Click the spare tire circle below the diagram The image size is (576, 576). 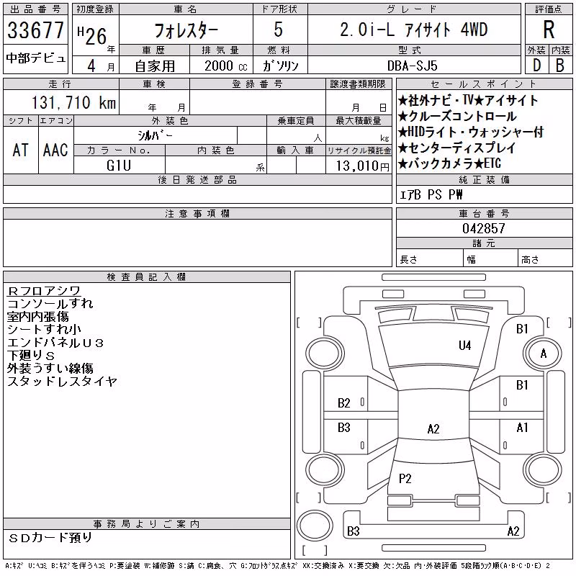pyautogui.click(x=315, y=526)
